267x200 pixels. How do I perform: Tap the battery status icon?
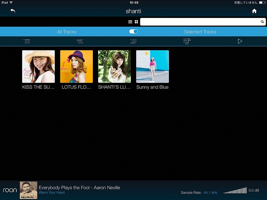coord(262,3)
